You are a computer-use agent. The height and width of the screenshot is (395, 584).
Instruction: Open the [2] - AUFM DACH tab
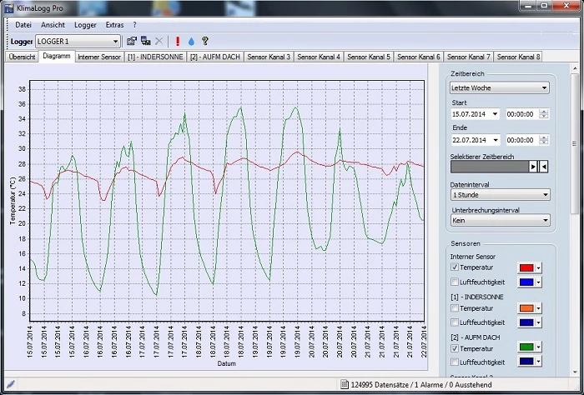pos(213,57)
